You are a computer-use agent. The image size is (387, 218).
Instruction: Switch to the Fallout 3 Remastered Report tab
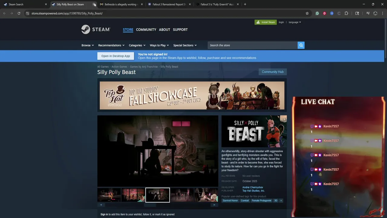pyautogui.click(x=169, y=4)
